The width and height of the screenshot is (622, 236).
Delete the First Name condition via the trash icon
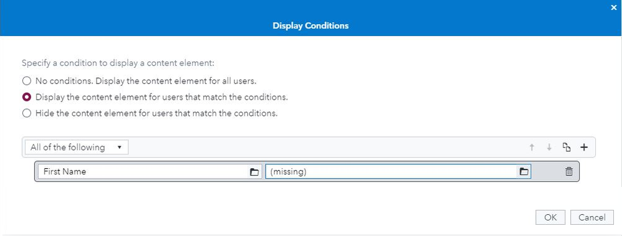[569, 171]
